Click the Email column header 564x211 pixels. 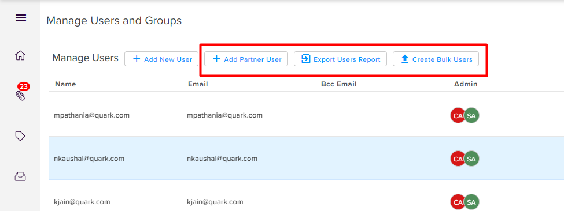tap(198, 85)
